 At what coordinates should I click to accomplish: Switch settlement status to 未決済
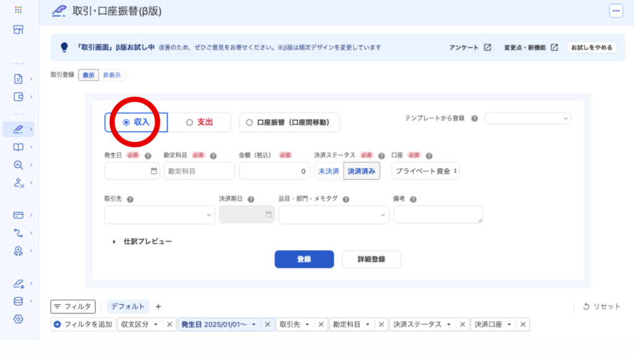pos(328,171)
